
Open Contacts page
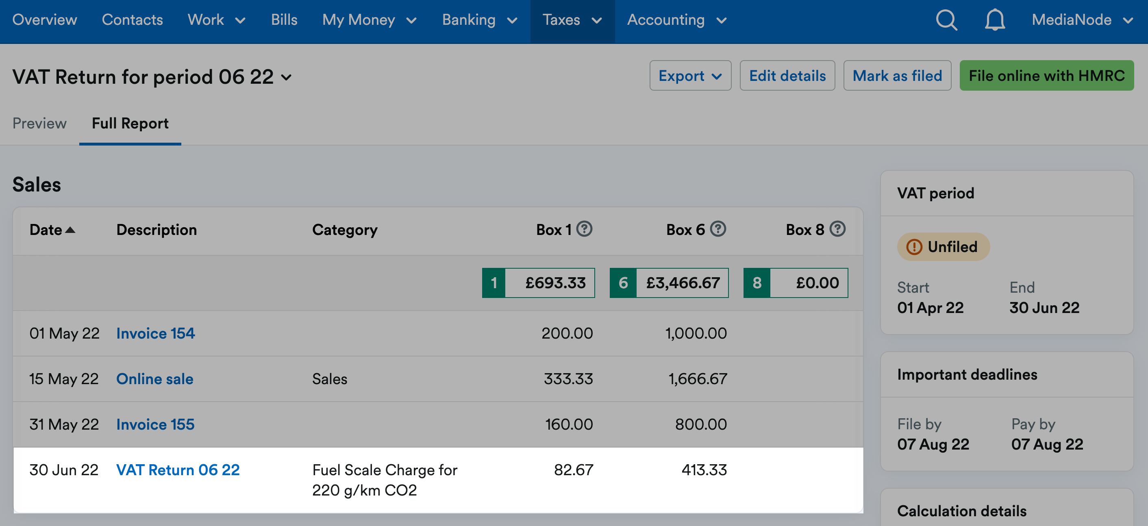click(133, 20)
